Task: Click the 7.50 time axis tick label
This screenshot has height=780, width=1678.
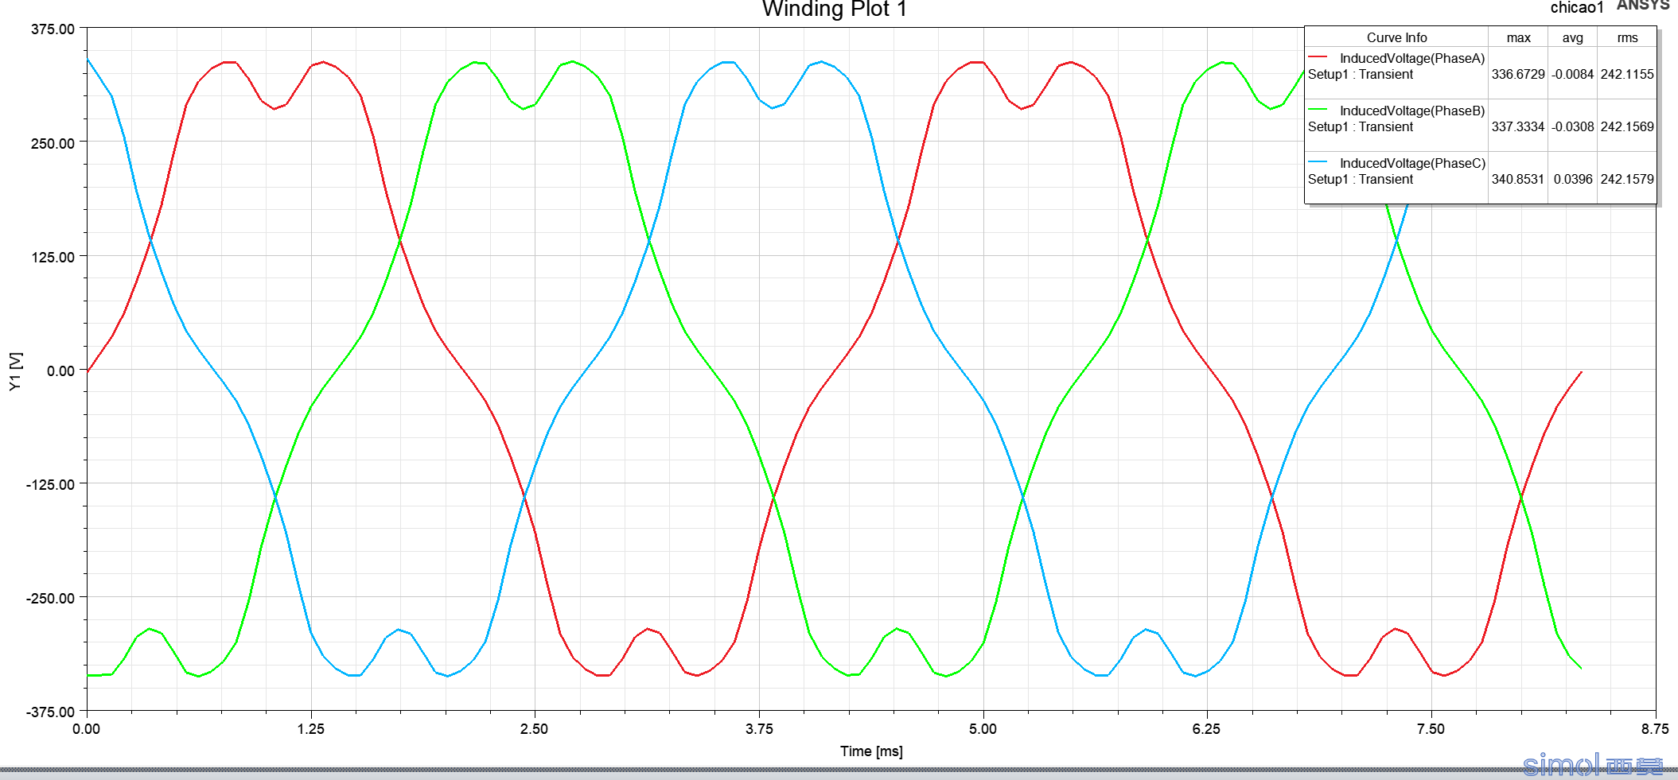Action: (x=1431, y=729)
